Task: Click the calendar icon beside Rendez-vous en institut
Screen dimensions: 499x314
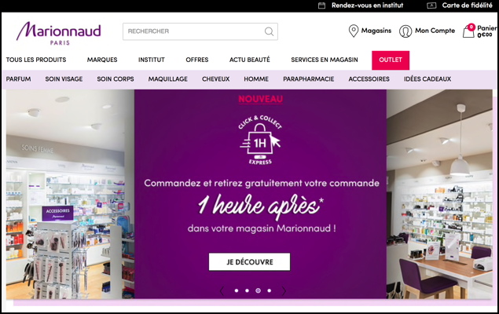Action: pyautogui.click(x=321, y=5)
